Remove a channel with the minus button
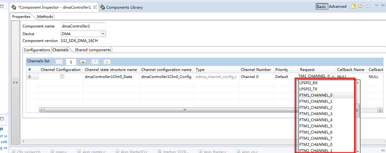 click(x=59, y=62)
